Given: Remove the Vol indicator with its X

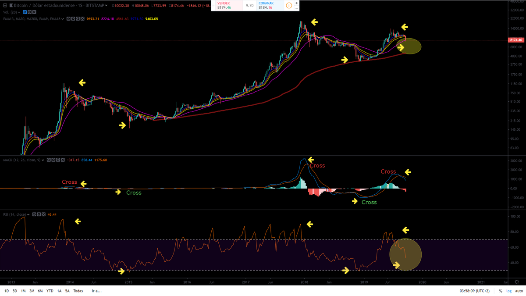Looking at the screenshot, I should coord(34,12).
